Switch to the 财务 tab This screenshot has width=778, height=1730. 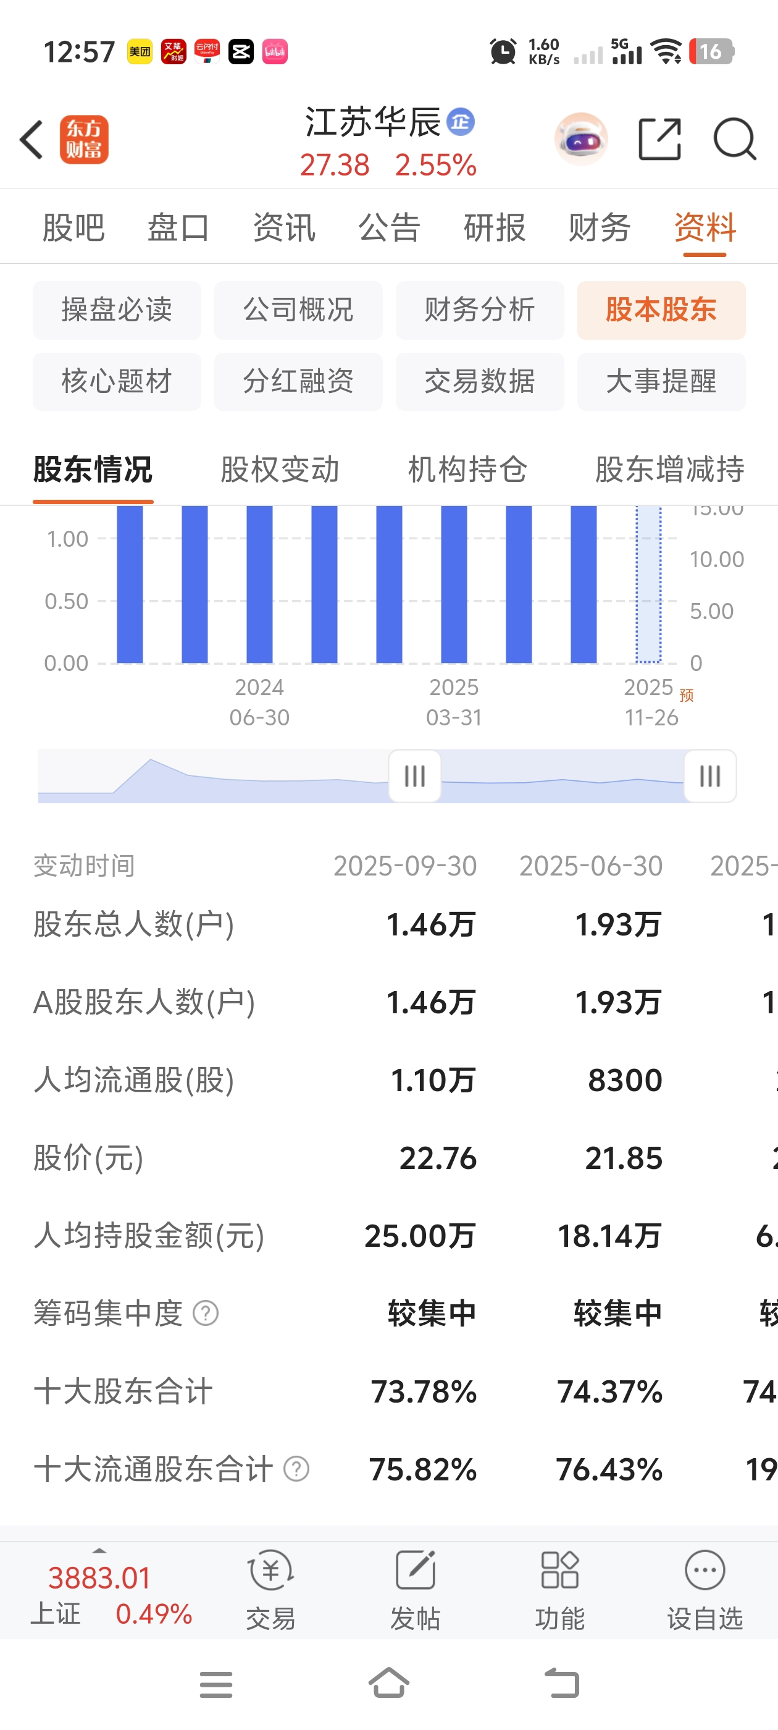pos(600,227)
